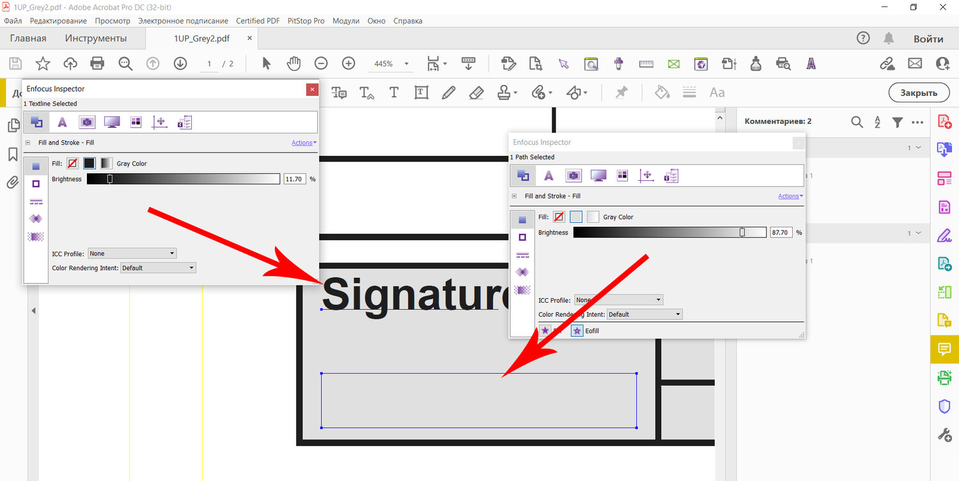Image resolution: width=959 pixels, height=481 pixels.
Task: Select Stroke mode in right Inspector sidebar
Action: tap(522, 237)
